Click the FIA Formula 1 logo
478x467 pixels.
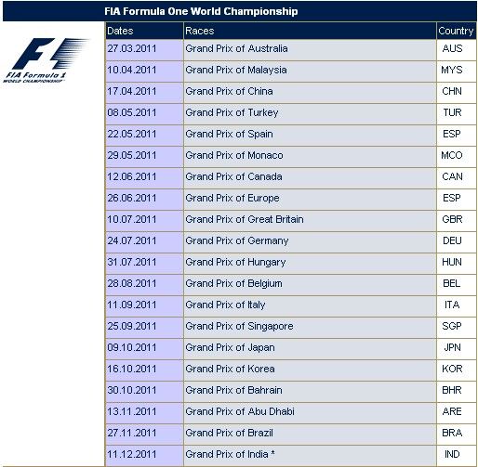(x=46, y=60)
